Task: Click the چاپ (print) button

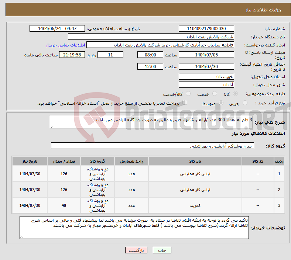Action: (x=162, y=250)
